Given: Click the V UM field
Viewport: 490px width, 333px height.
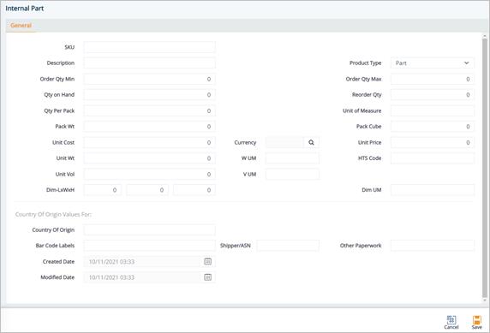Looking at the screenshot, I should click(x=292, y=175).
